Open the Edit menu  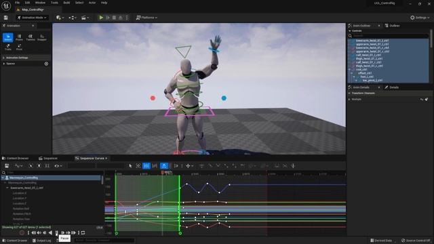point(27,3)
